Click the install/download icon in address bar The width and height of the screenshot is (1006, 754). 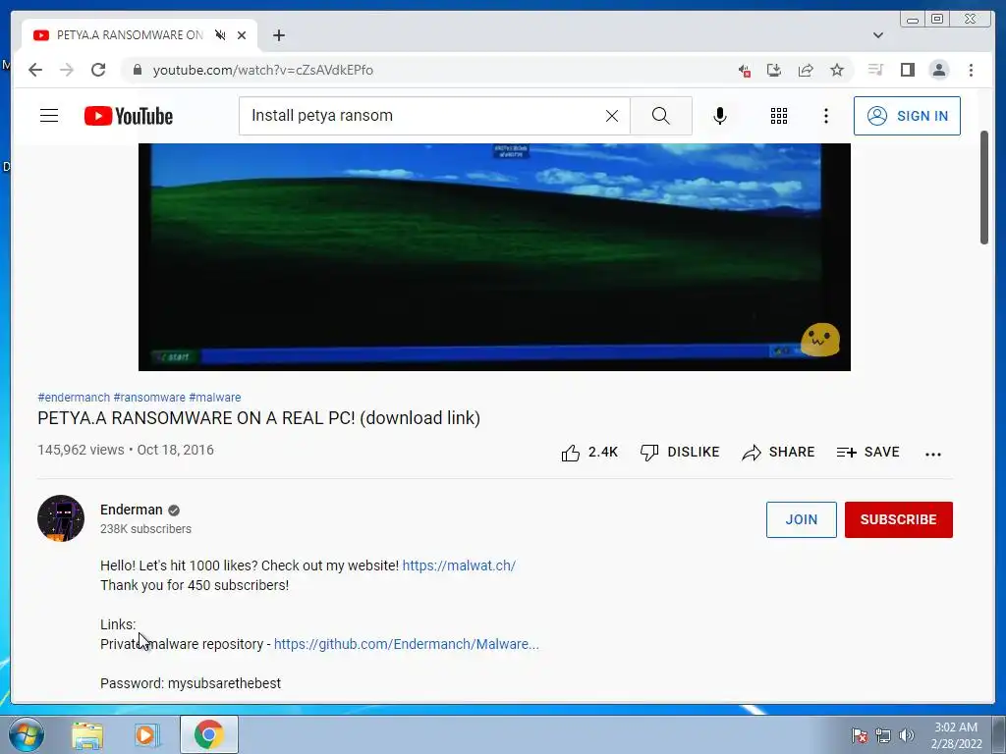774,70
